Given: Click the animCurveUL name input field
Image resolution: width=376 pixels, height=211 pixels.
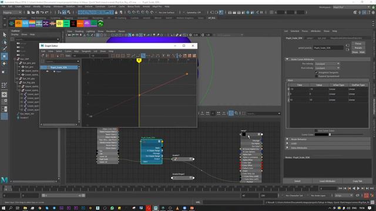Looking at the screenshot, I should [328, 48].
